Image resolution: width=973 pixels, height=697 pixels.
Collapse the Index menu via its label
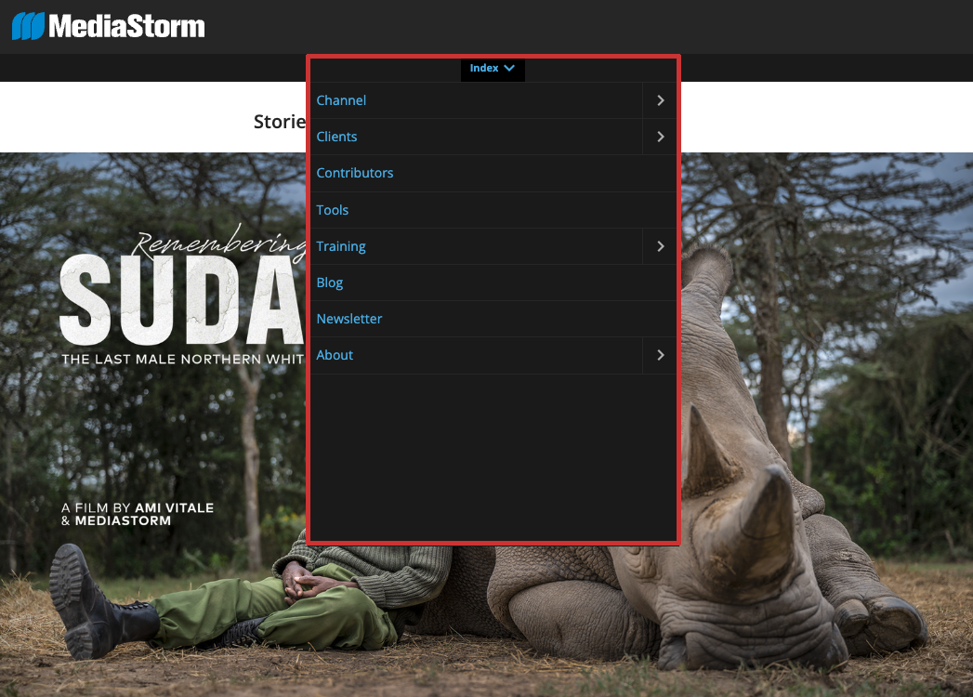click(x=484, y=68)
